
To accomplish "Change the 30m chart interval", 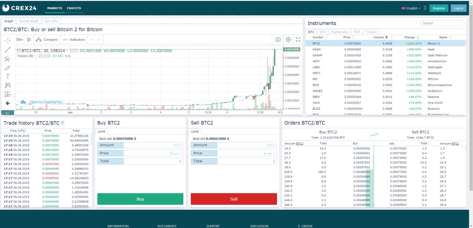I will click(x=20, y=40).
